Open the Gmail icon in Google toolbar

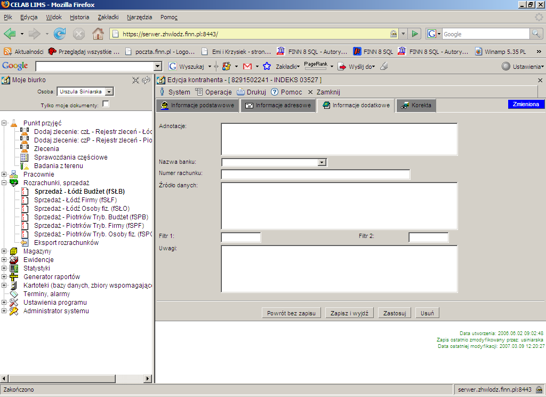(247, 66)
